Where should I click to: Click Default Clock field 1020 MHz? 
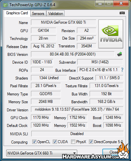(x=41, y=125)
